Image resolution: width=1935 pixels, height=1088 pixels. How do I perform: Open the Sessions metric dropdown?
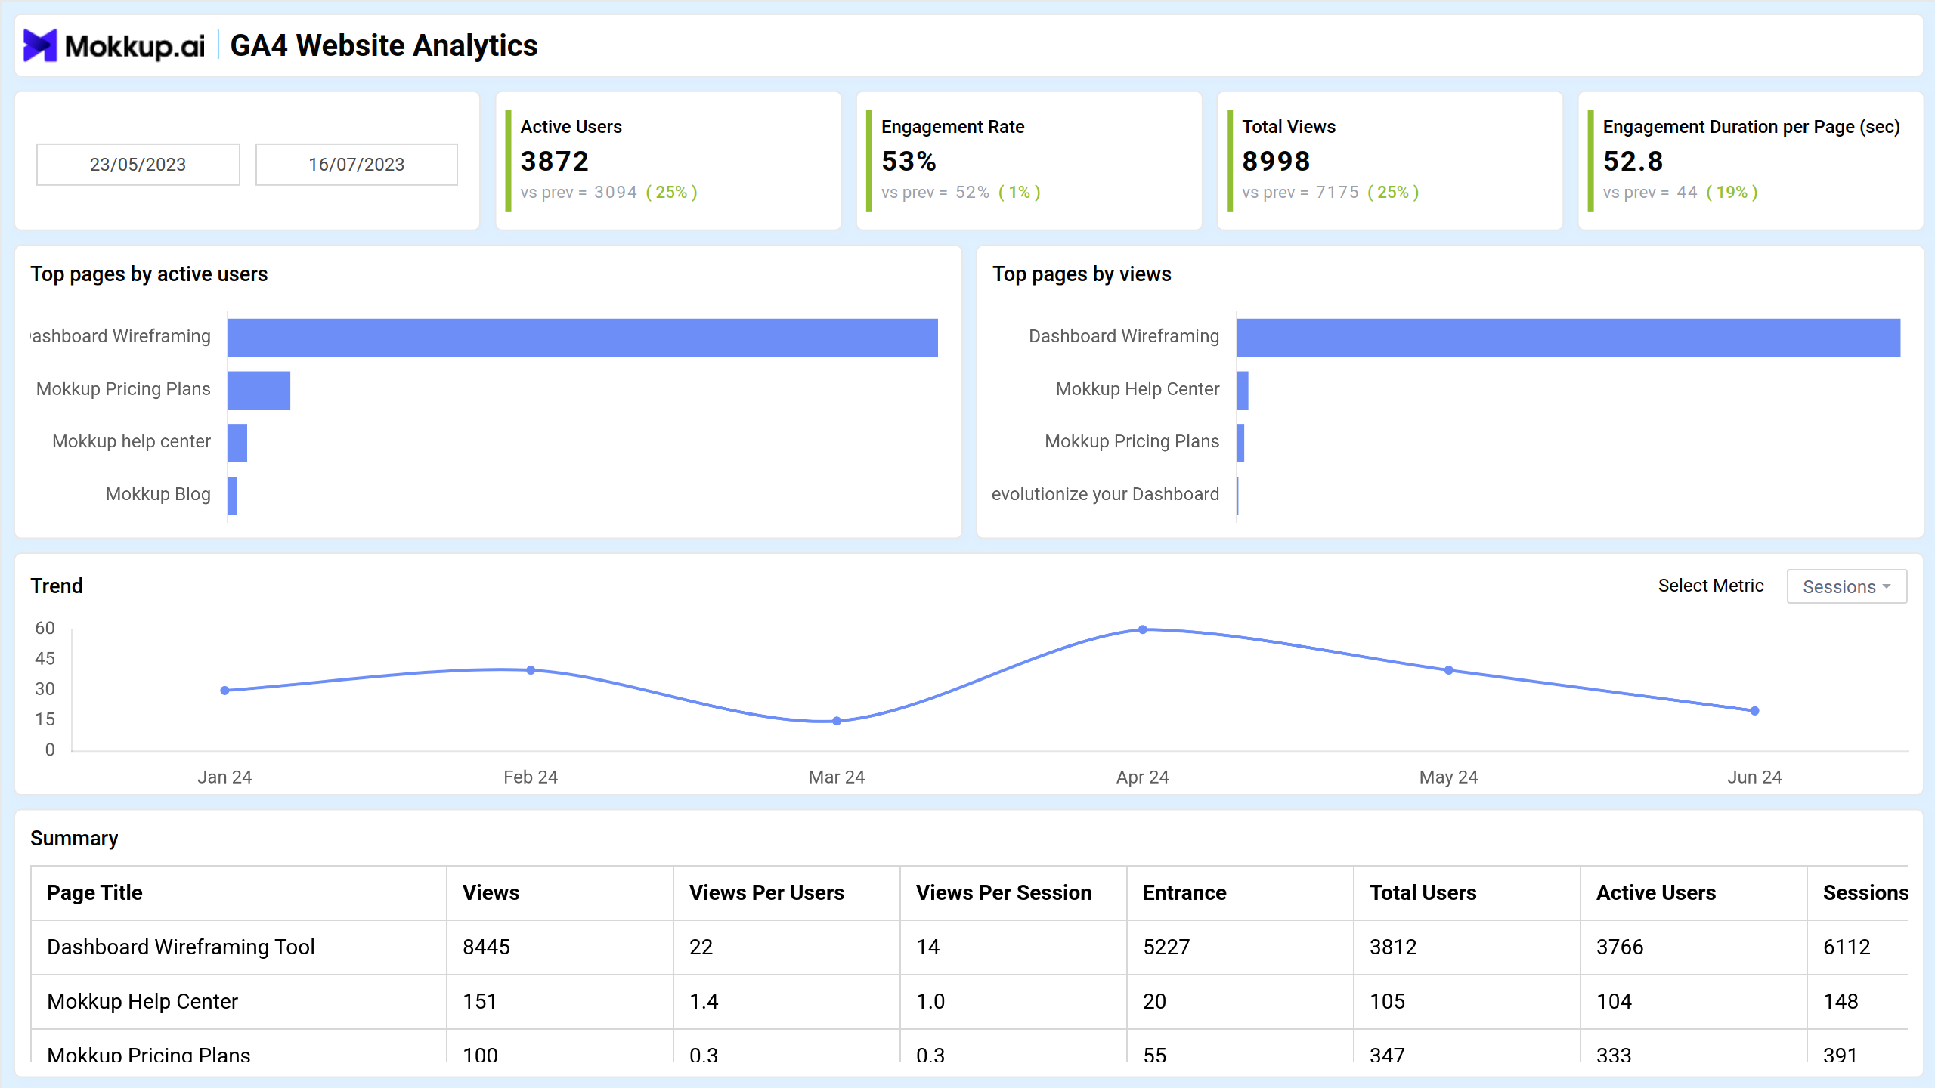pyautogui.click(x=1847, y=586)
